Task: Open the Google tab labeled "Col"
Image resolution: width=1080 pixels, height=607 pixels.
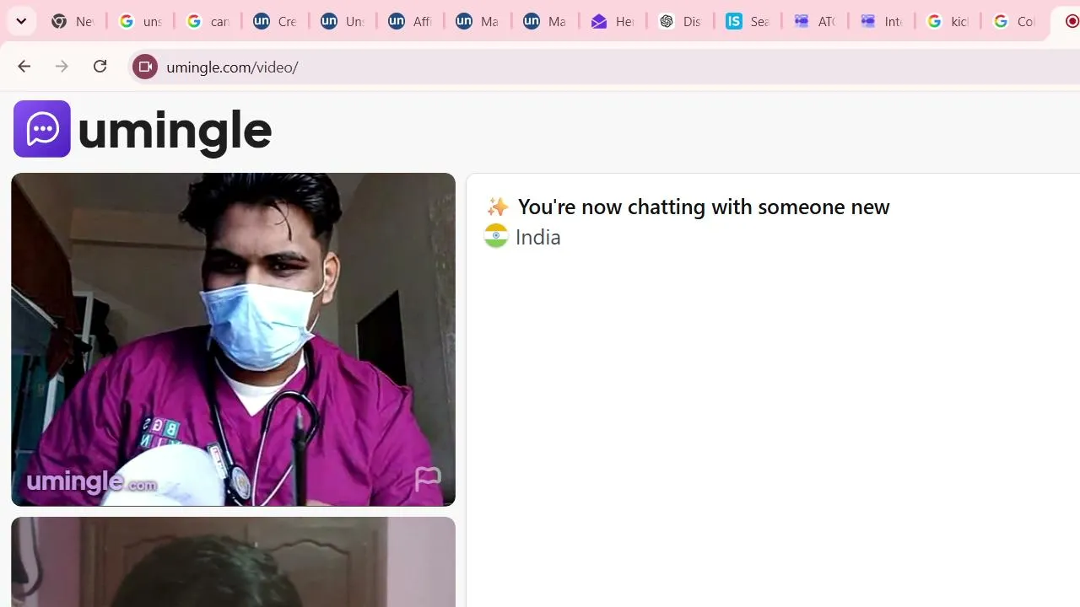Action: [1014, 21]
